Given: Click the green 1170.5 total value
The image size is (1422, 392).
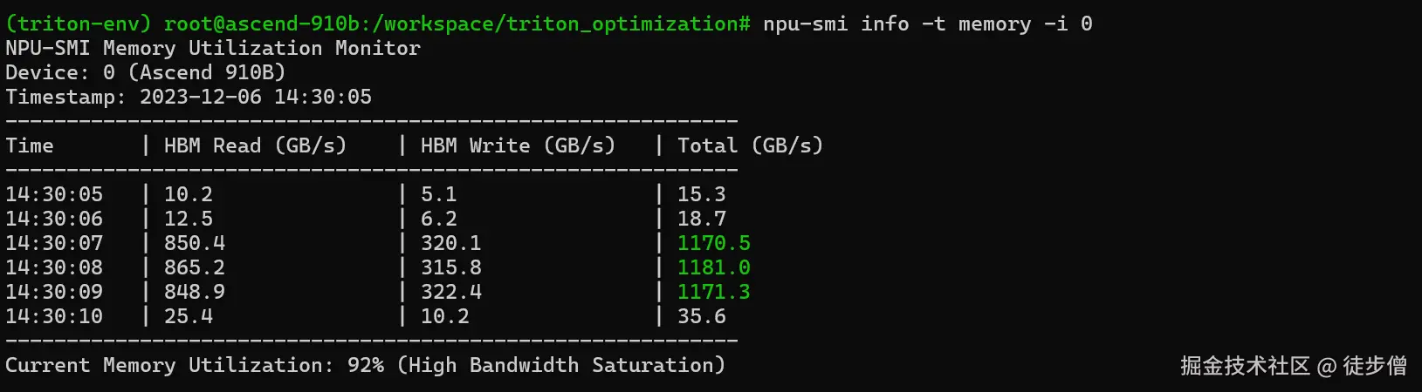Looking at the screenshot, I should tap(713, 243).
